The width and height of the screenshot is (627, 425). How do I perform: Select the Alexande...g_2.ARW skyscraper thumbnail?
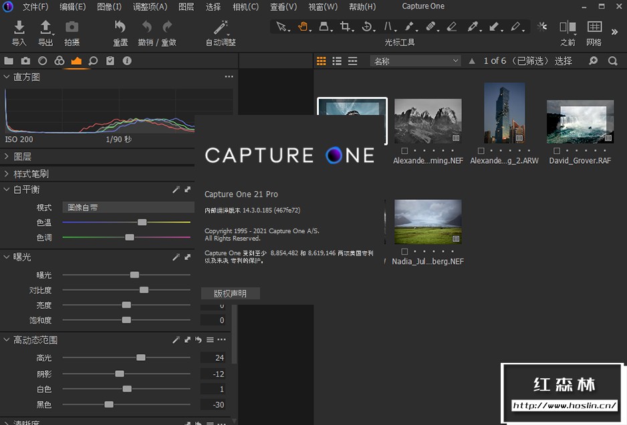click(504, 112)
